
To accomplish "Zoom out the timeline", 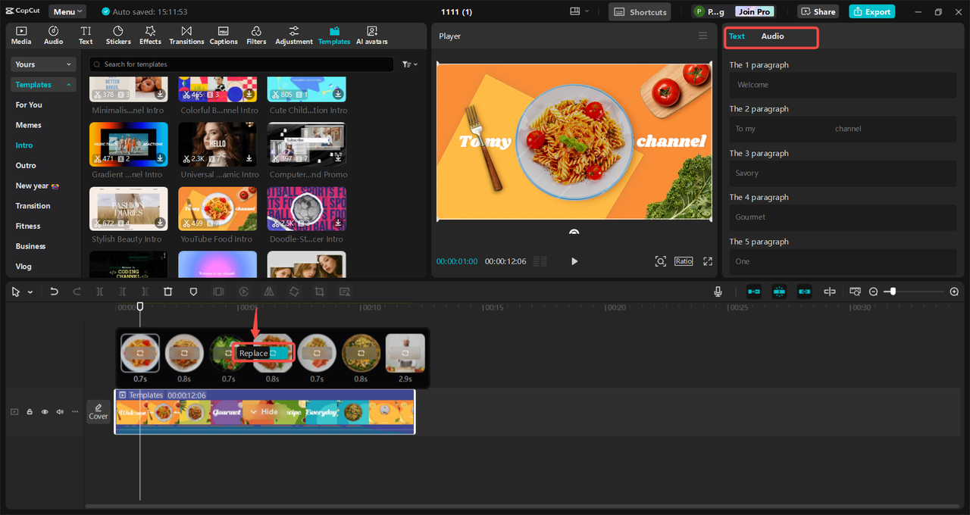I will (x=873, y=292).
